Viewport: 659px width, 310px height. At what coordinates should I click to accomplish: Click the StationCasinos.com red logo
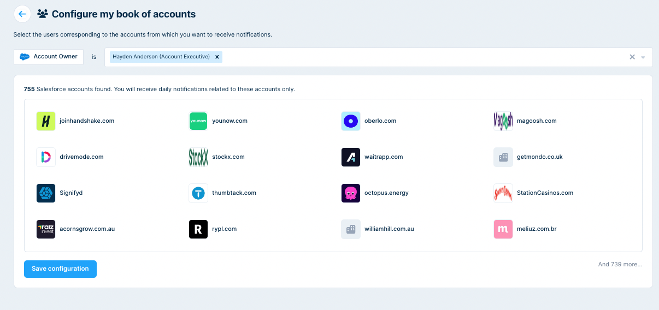pos(503,193)
